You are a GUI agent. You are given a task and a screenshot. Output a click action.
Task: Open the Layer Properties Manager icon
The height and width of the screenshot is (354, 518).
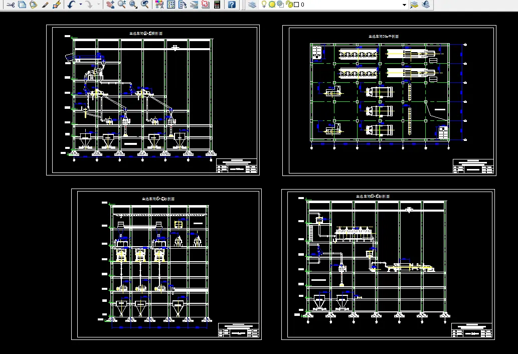tap(252, 5)
